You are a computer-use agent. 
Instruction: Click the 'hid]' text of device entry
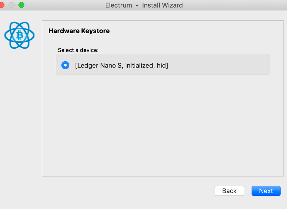(x=163, y=65)
